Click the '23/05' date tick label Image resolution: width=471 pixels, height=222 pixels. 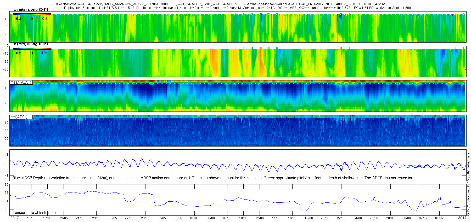(96, 218)
